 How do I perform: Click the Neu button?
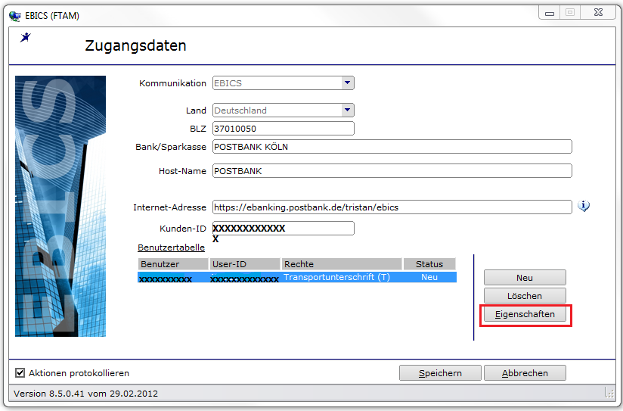click(x=525, y=278)
